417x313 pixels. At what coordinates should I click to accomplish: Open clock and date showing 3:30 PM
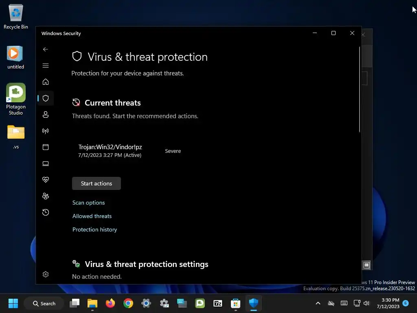388,303
